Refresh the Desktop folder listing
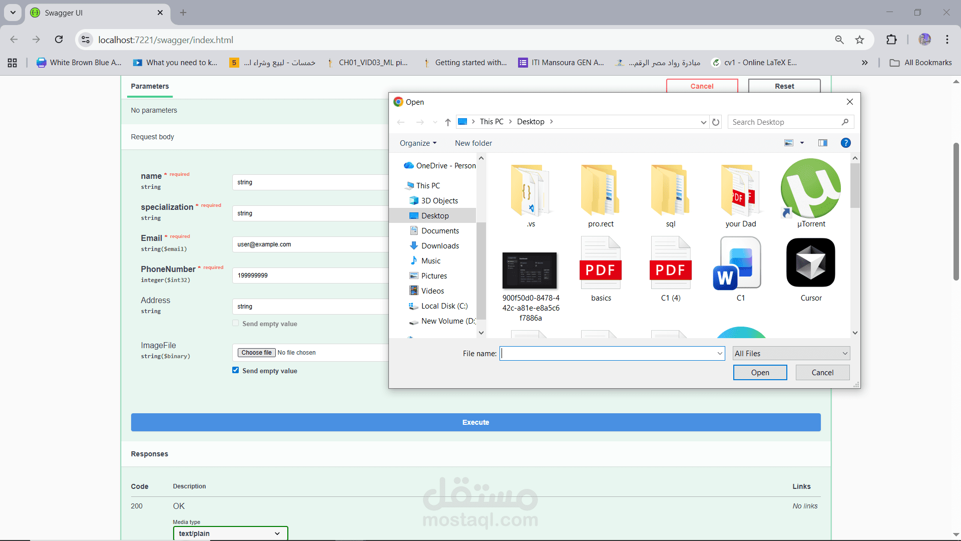Image resolution: width=961 pixels, height=541 pixels. point(716,122)
